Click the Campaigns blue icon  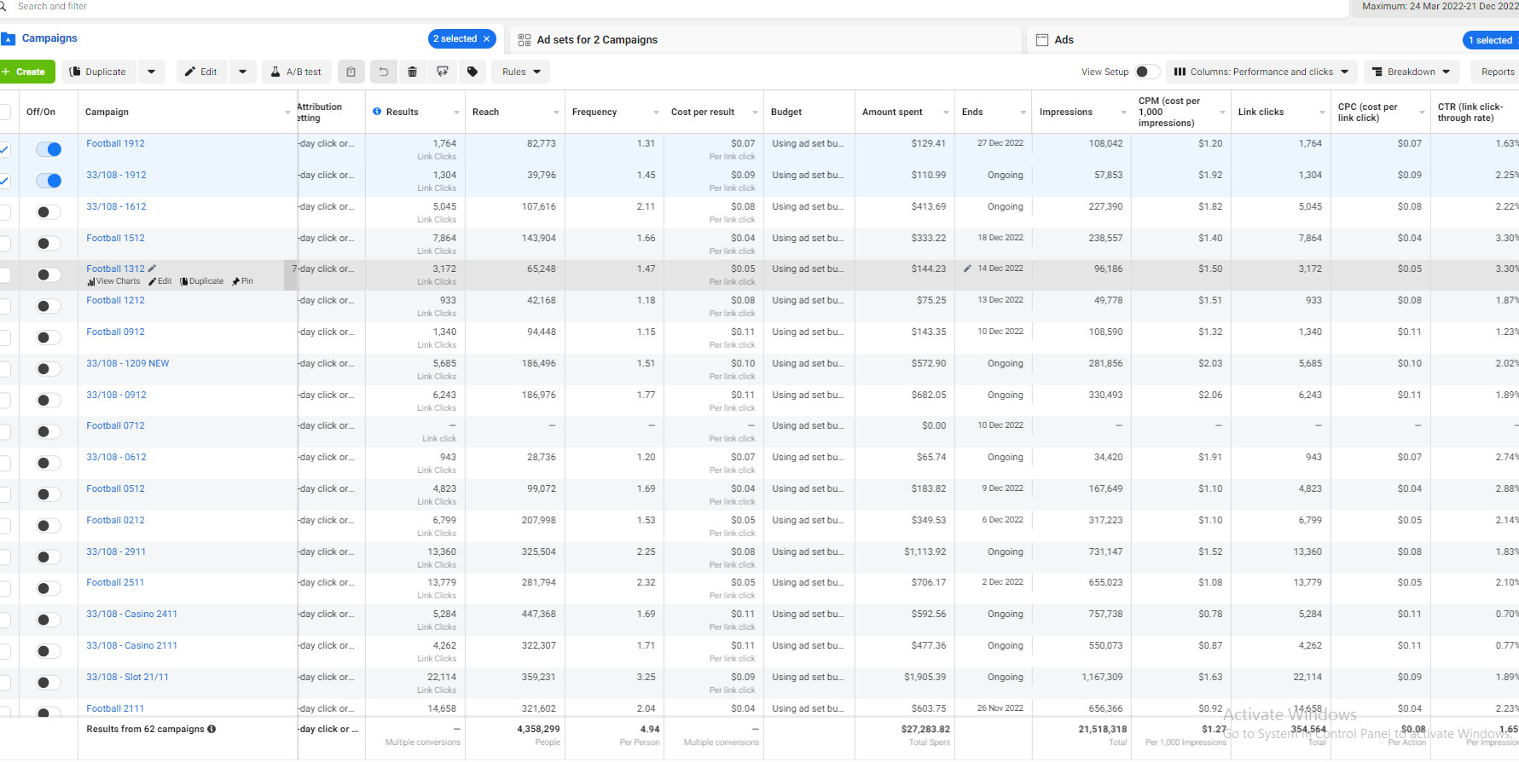pyautogui.click(x=9, y=38)
